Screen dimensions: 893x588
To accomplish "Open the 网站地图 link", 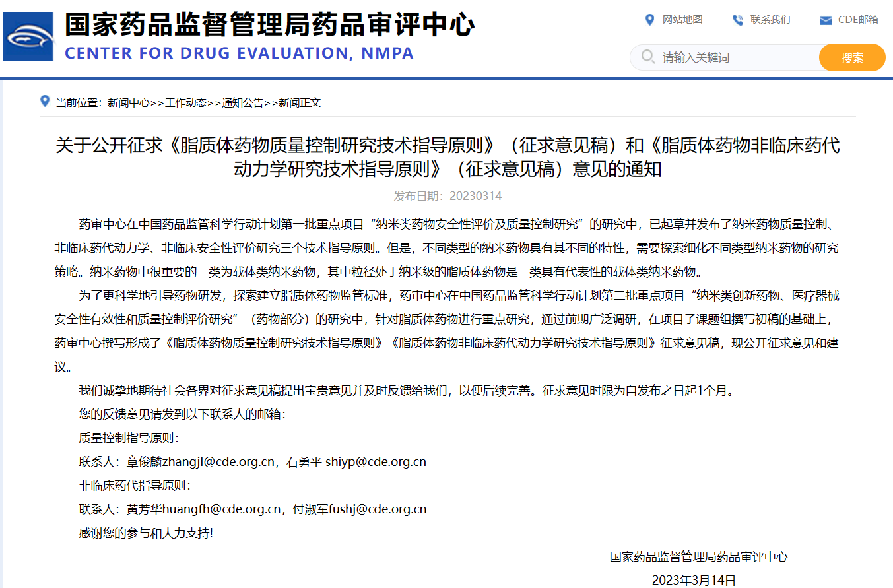I will (682, 20).
